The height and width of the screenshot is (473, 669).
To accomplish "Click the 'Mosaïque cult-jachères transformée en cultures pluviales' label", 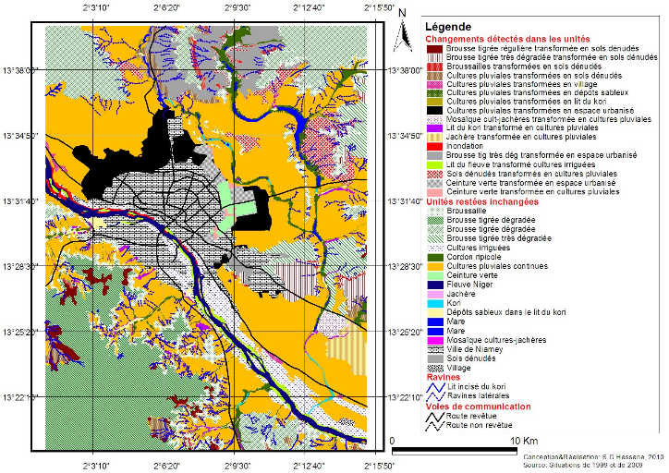I will [x=549, y=119].
